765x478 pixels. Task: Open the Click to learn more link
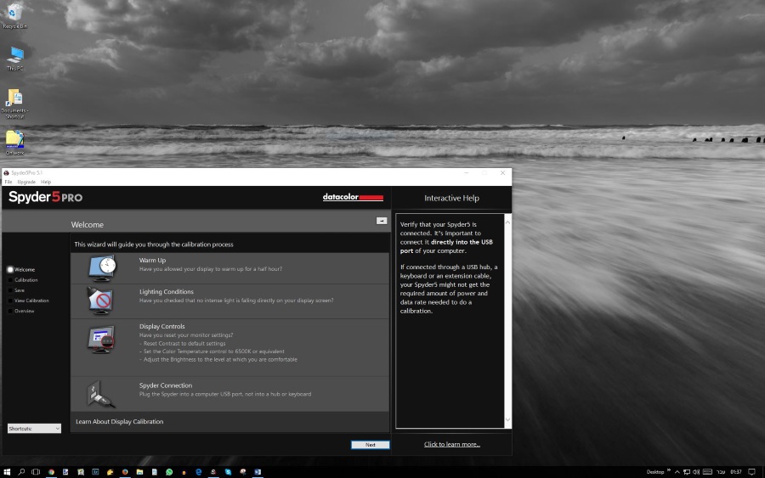pyautogui.click(x=452, y=444)
